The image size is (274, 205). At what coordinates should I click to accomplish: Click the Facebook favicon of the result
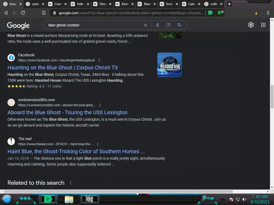pyautogui.click(x=11, y=58)
